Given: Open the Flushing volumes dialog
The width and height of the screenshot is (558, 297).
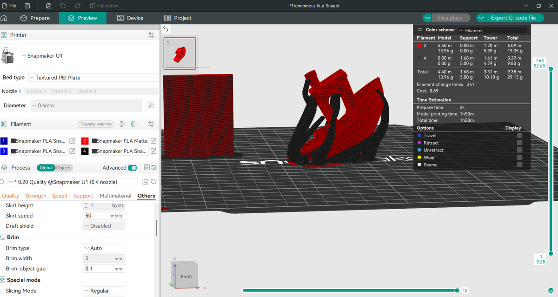Looking at the screenshot, I should coord(96,124).
